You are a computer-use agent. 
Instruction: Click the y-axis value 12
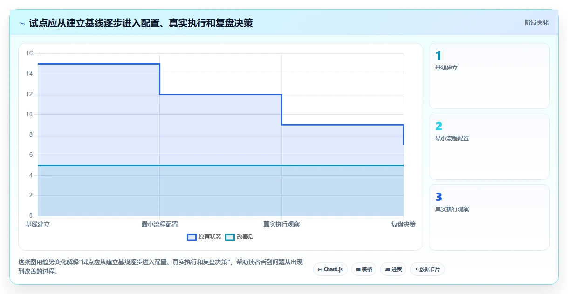[x=29, y=94]
